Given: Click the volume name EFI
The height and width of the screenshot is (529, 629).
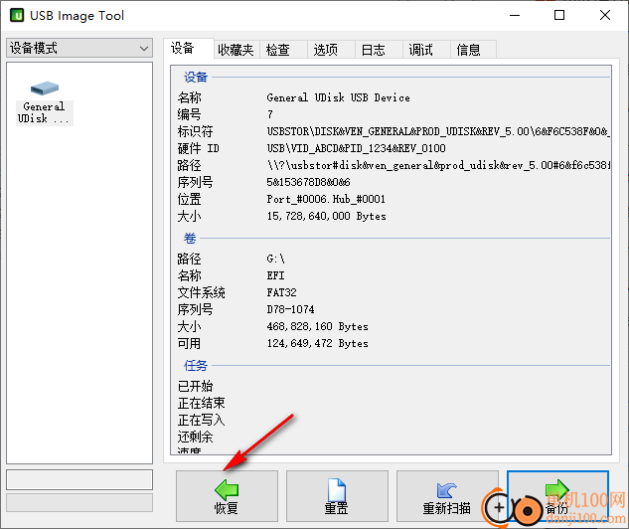Looking at the screenshot, I should tap(275, 275).
